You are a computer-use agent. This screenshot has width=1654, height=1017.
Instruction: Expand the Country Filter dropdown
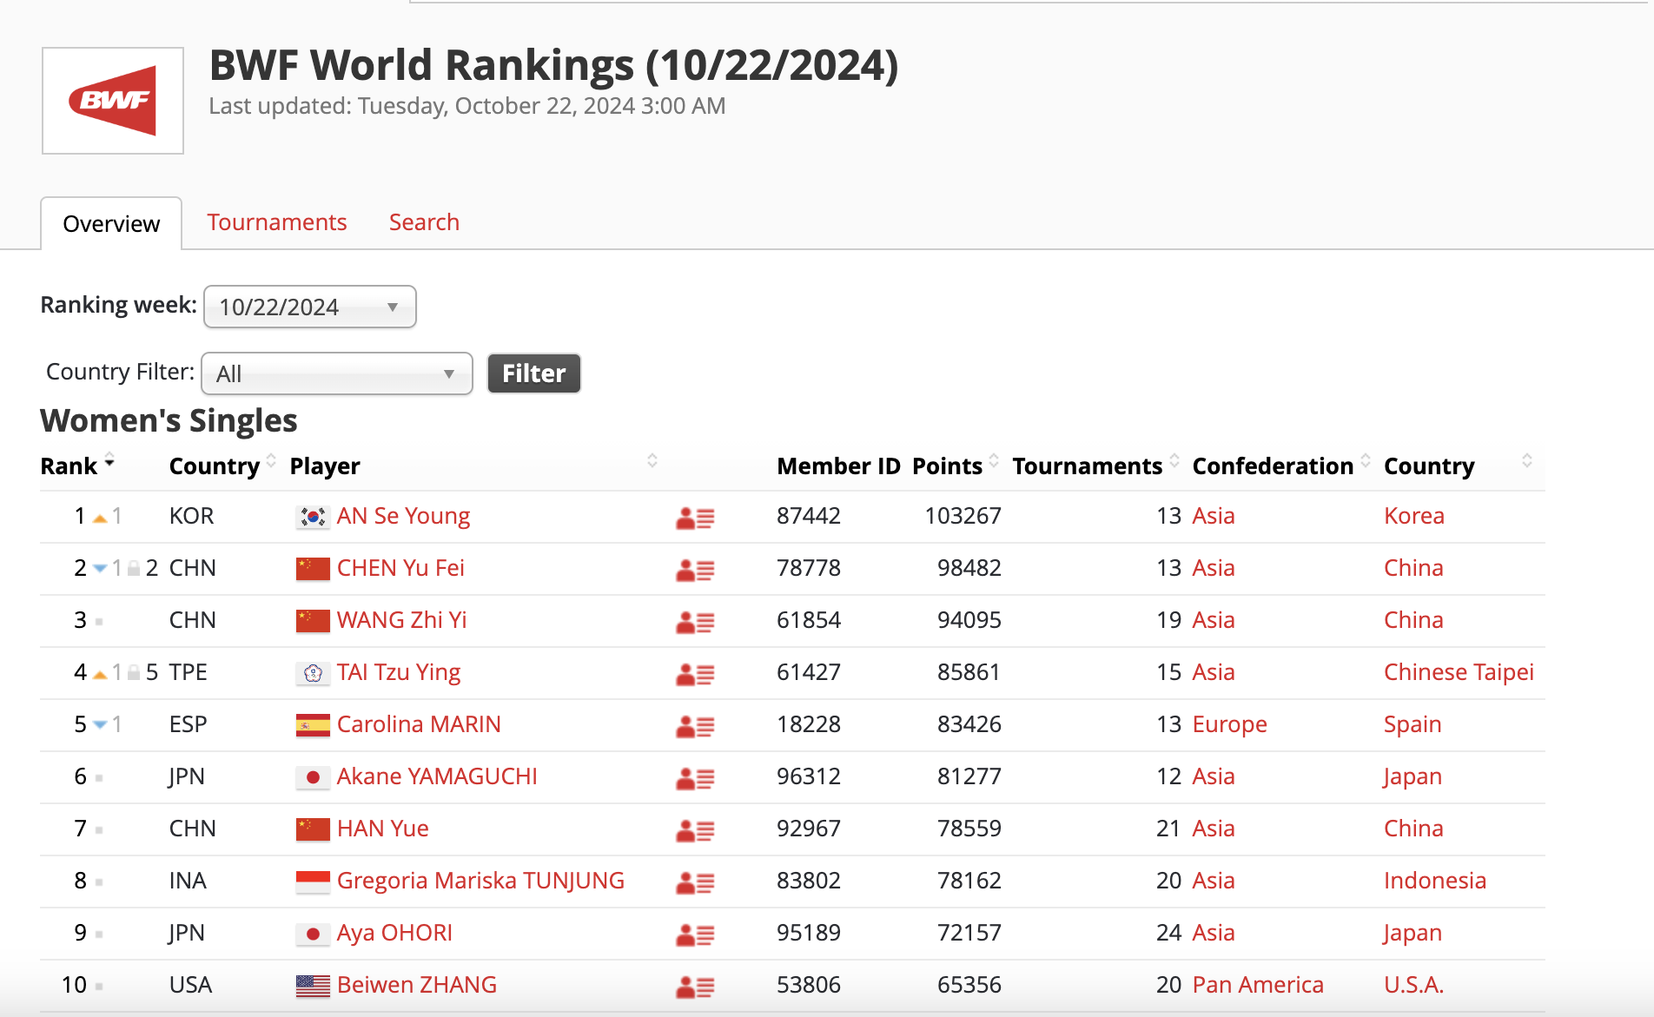(336, 373)
